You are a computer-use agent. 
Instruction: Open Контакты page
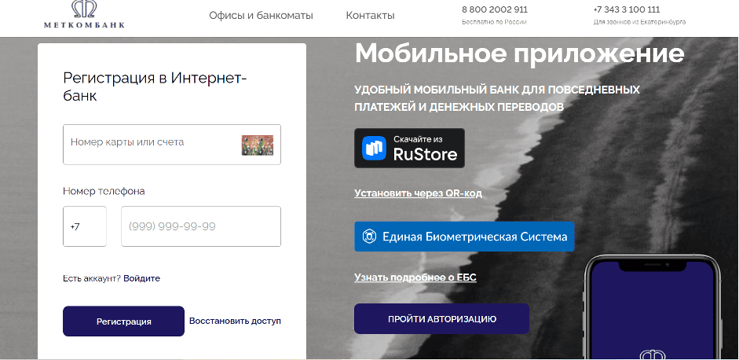click(x=370, y=15)
